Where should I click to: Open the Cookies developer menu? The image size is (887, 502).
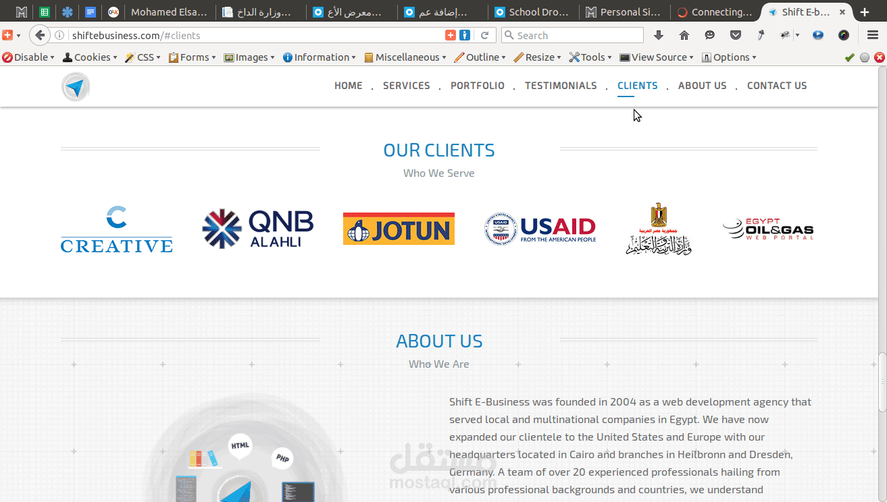pos(90,57)
